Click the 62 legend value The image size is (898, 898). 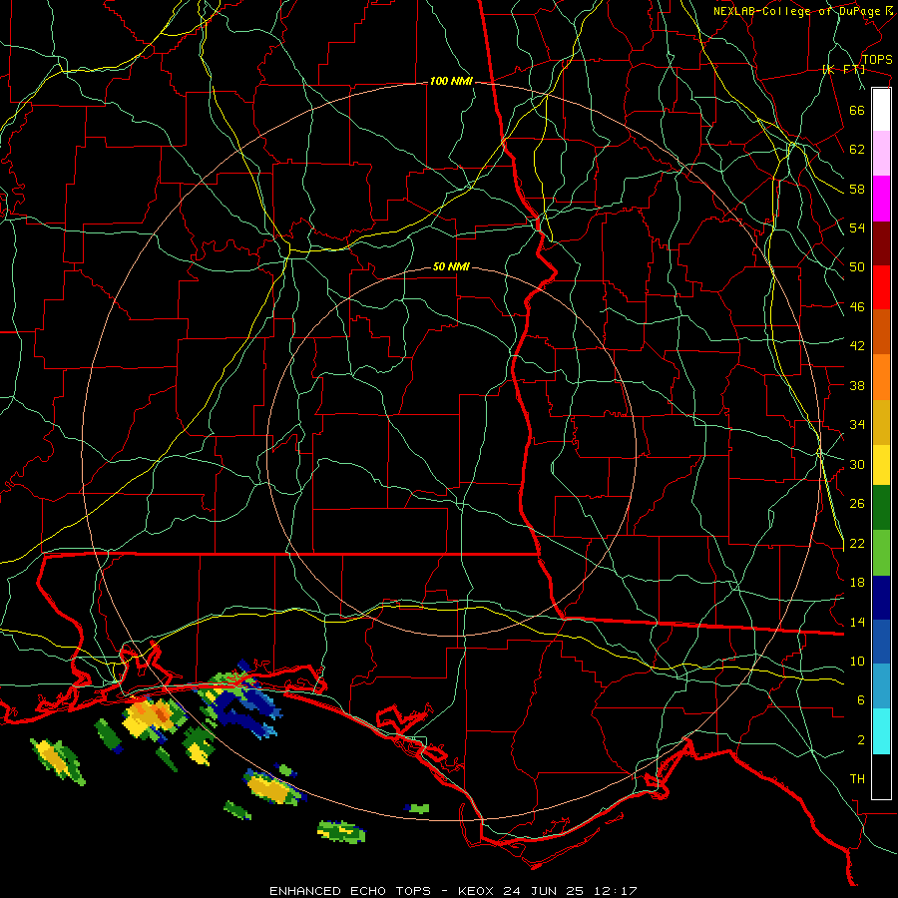(857, 150)
